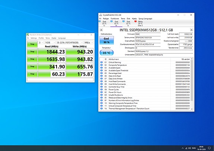Click the previous disk left arrow button

pos(101,30)
